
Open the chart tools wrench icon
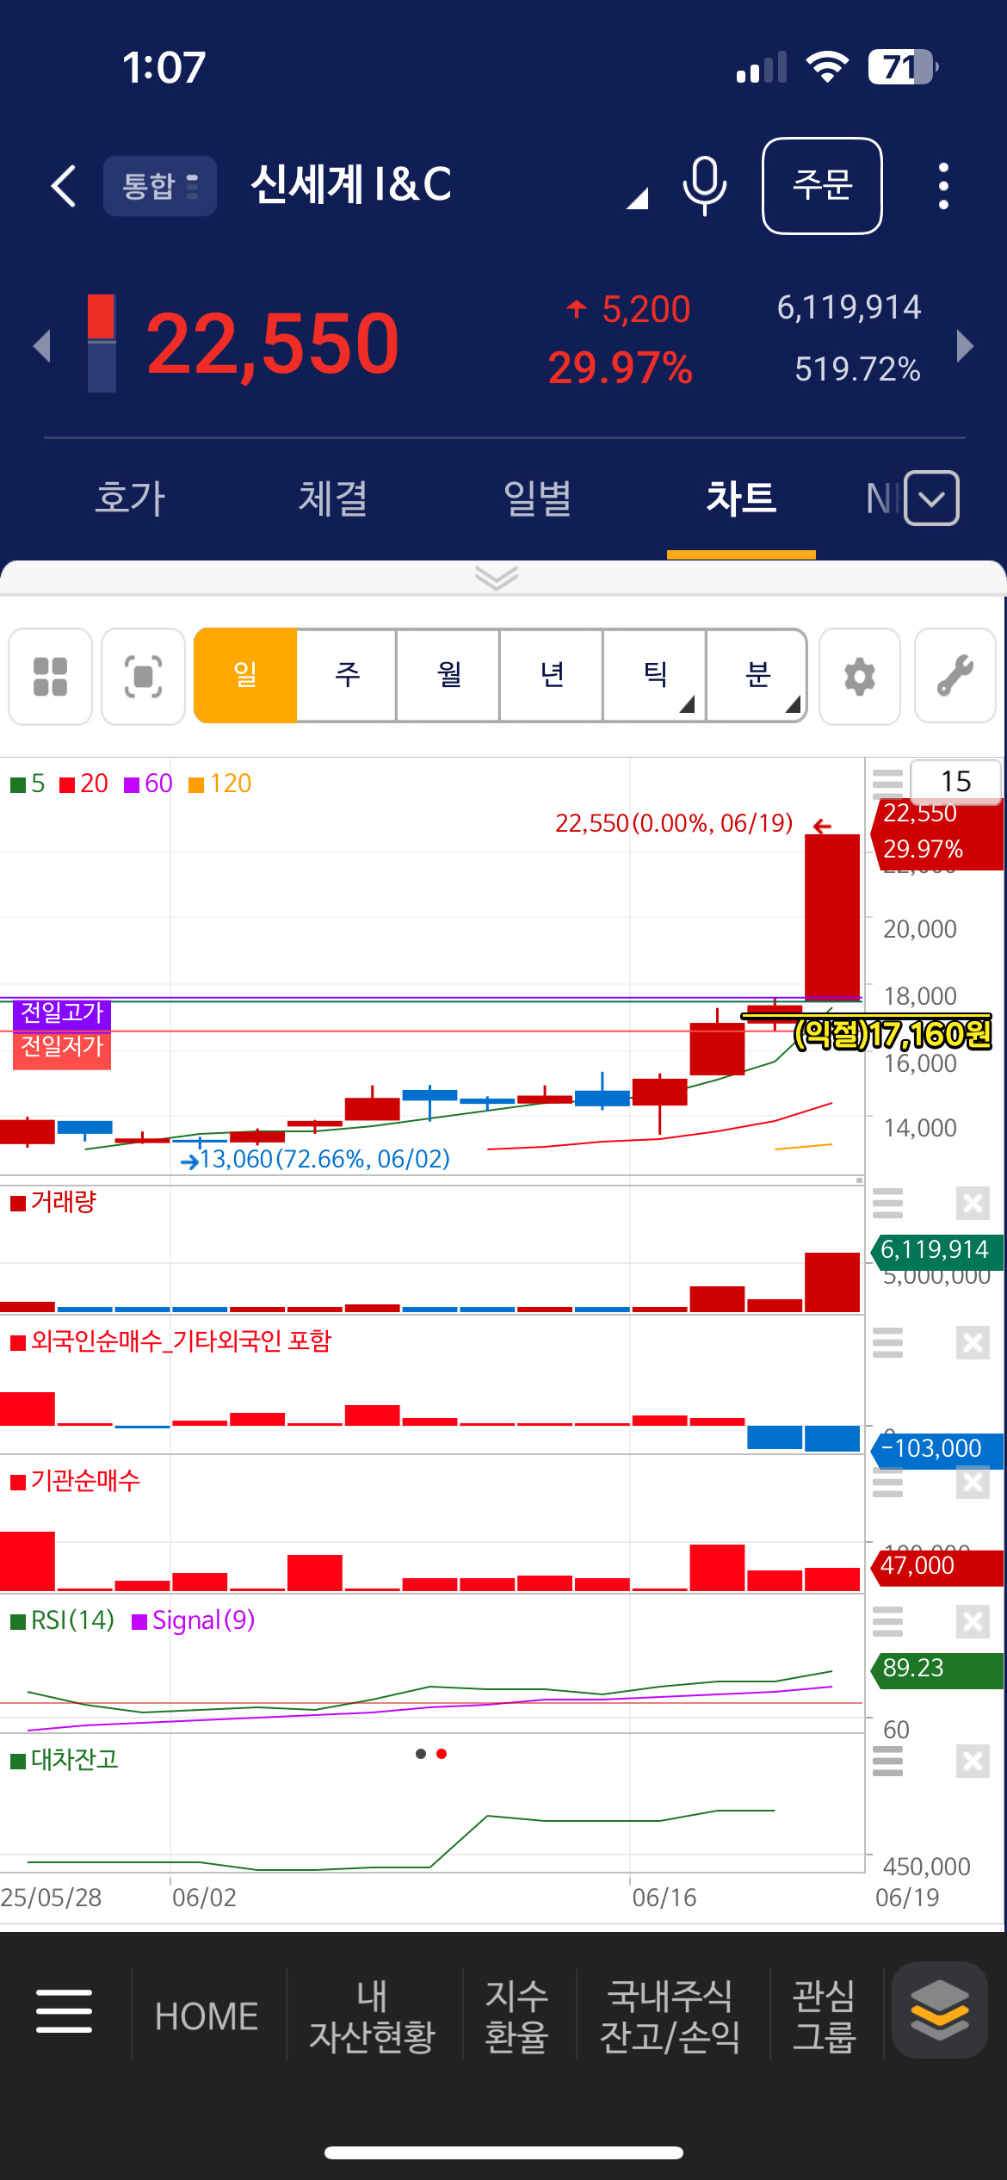pyautogui.click(x=955, y=677)
